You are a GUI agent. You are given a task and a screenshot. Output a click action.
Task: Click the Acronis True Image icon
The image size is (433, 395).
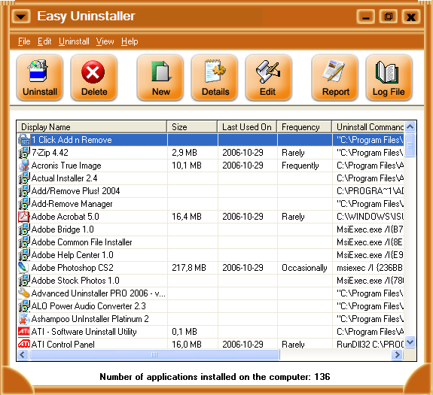pos(24,166)
